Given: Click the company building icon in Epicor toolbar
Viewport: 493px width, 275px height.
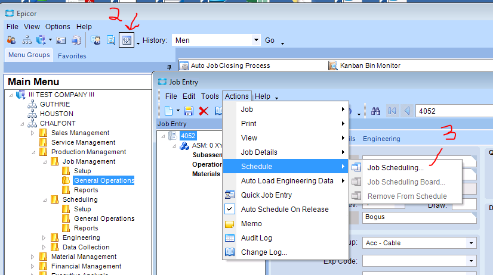Looking at the screenshot, I should coord(41,40).
